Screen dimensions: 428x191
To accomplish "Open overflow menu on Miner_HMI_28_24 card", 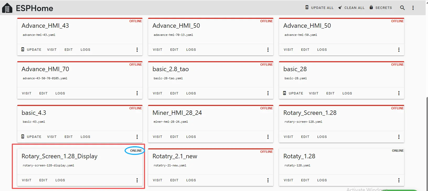I will pos(268,137).
